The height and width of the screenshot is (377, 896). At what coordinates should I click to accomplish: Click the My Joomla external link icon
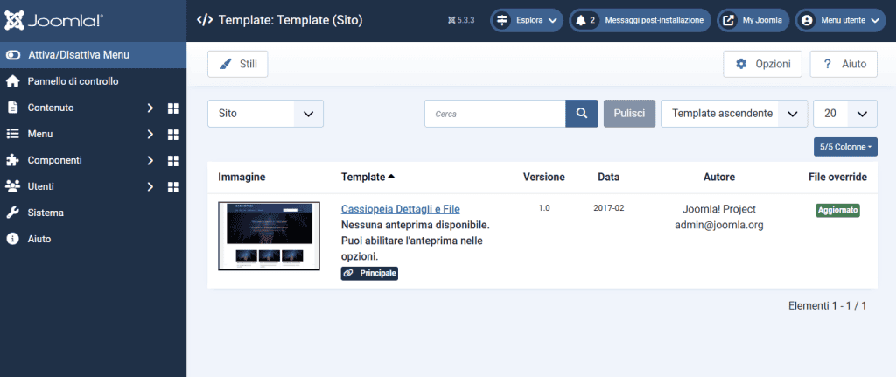(729, 21)
